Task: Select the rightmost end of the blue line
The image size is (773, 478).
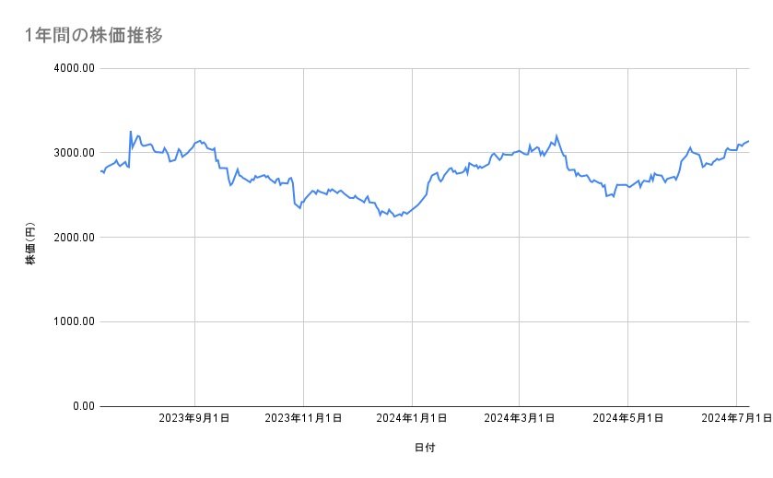Action: [x=749, y=141]
